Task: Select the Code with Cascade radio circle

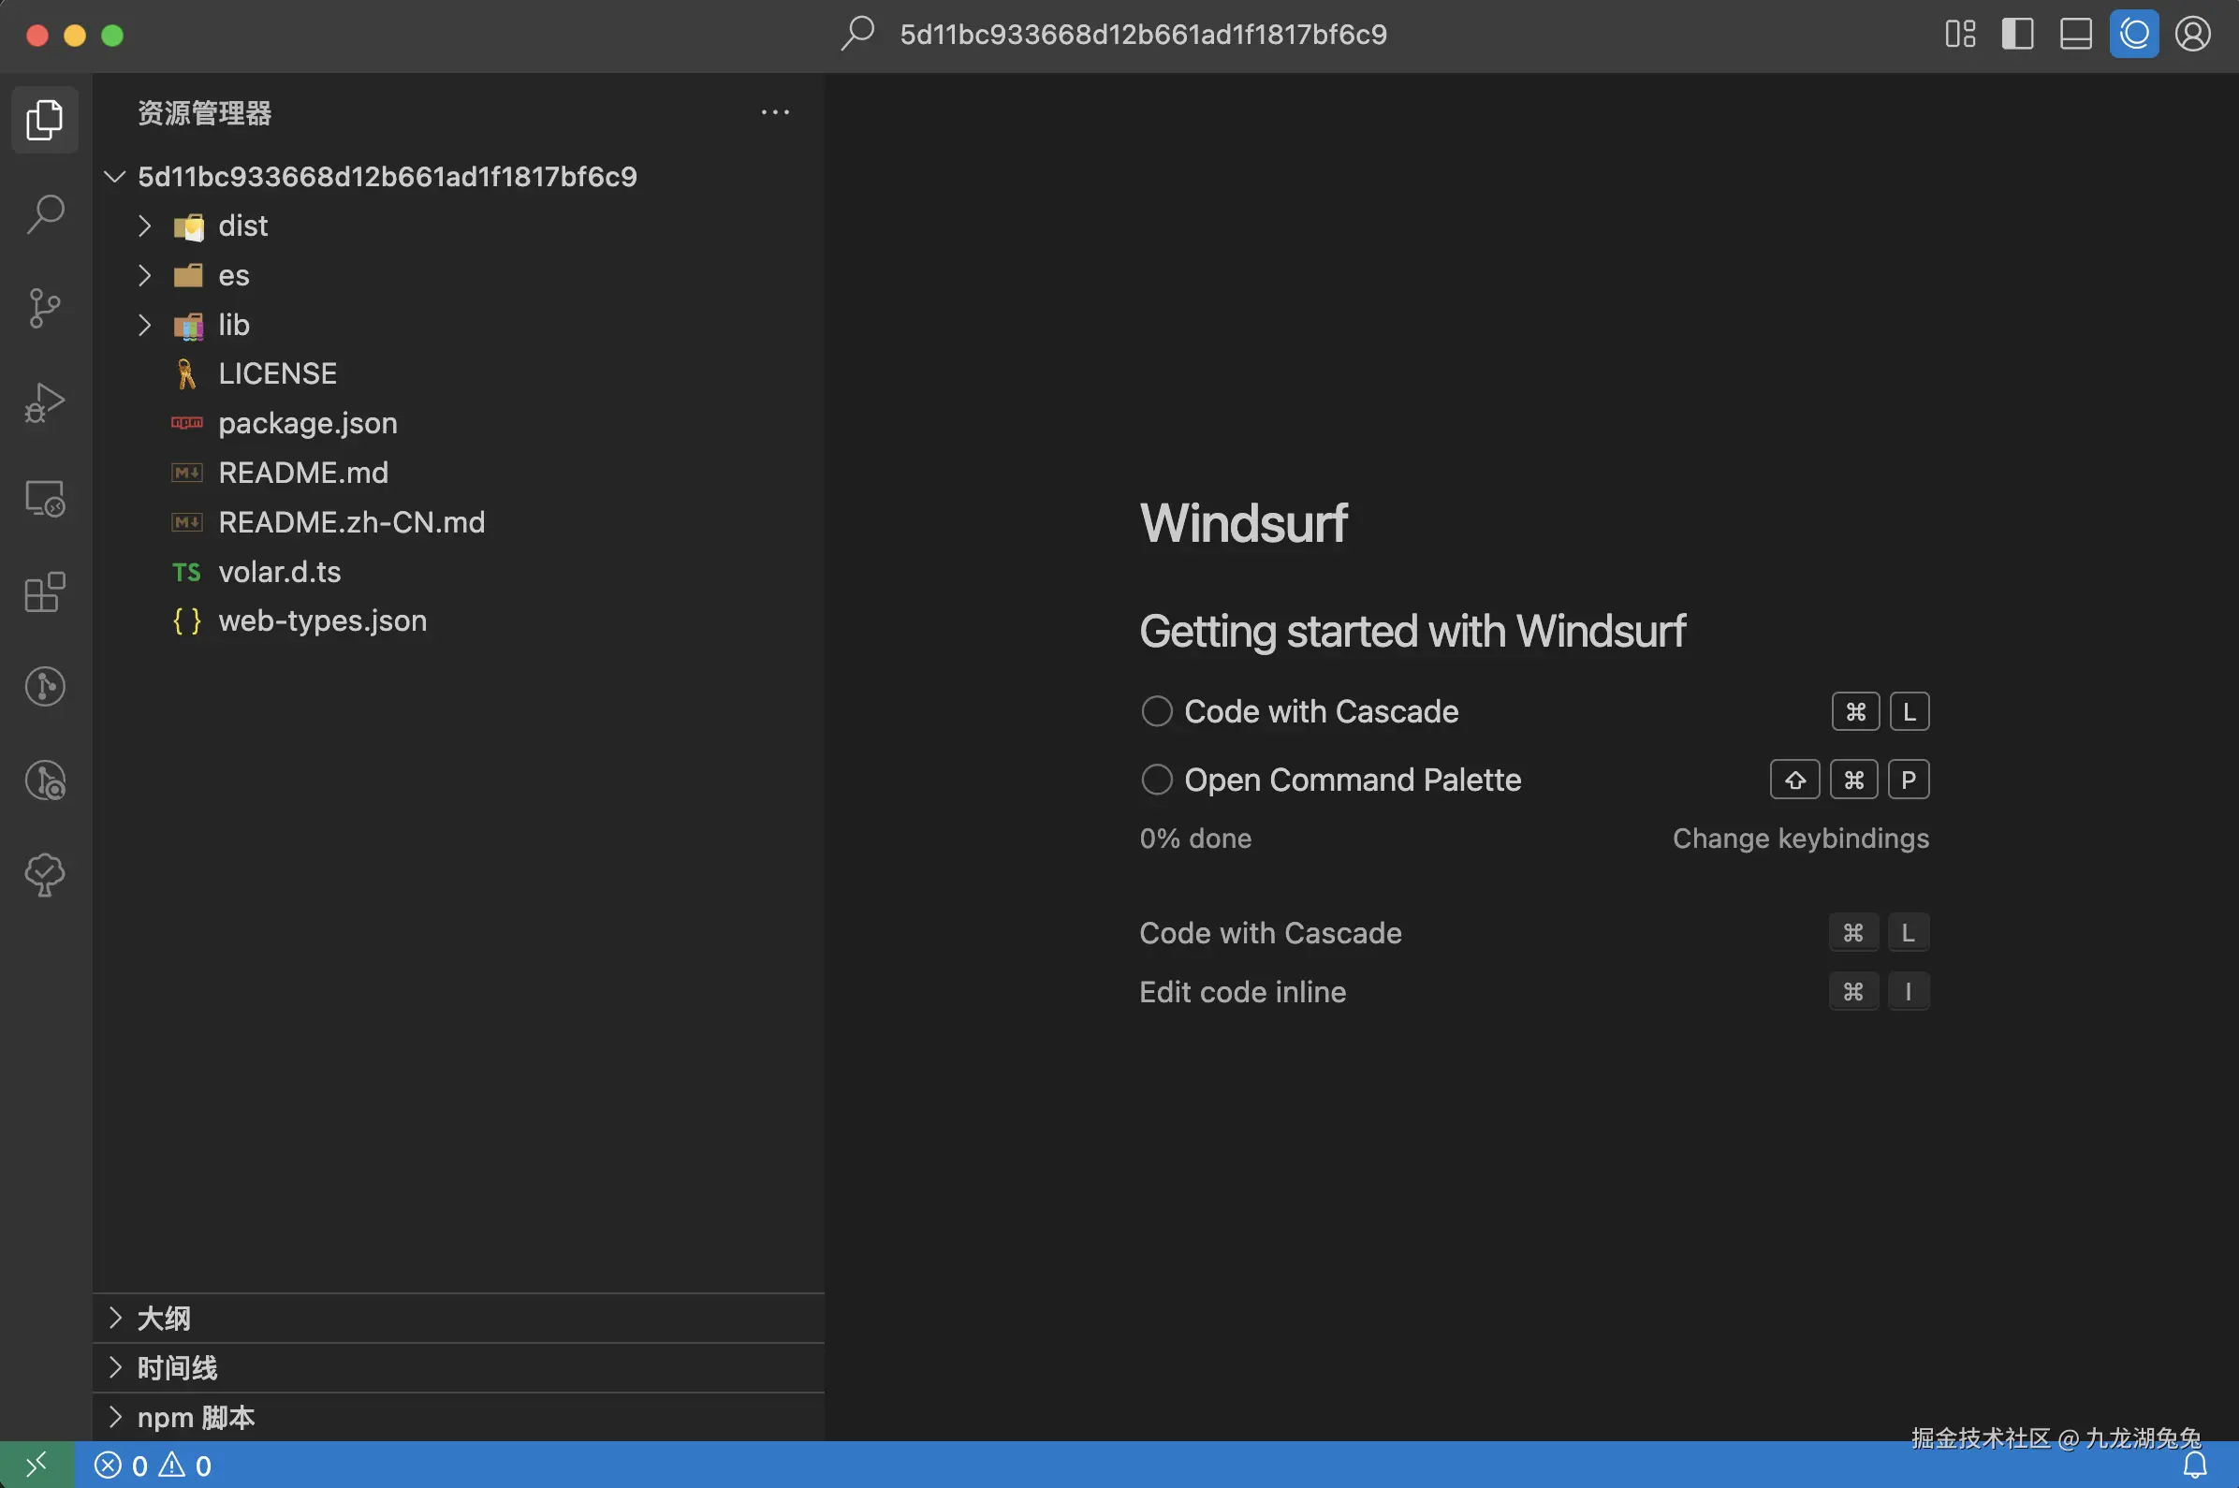Action: [x=1156, y=711]
